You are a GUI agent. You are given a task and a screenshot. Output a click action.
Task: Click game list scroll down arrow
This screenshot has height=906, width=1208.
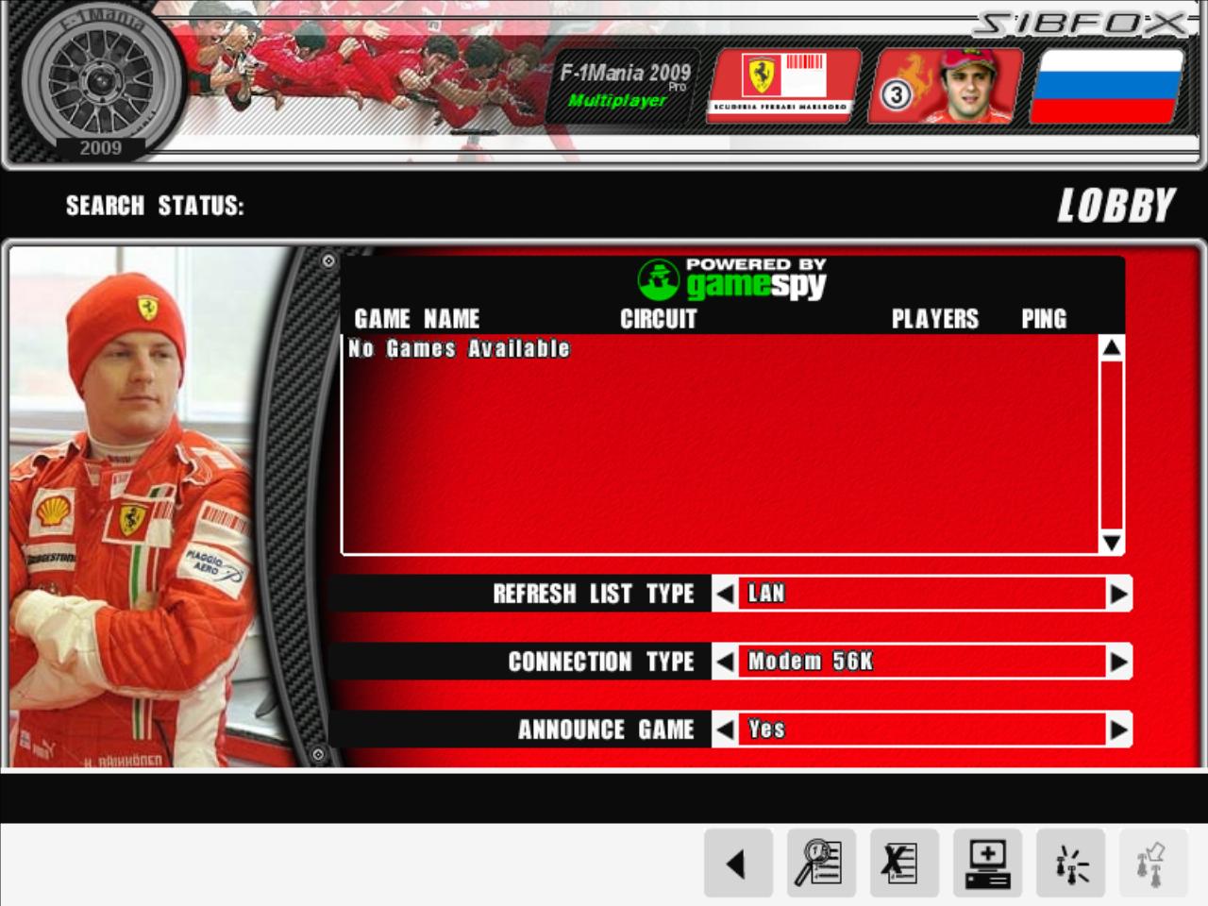(1112, 542)
